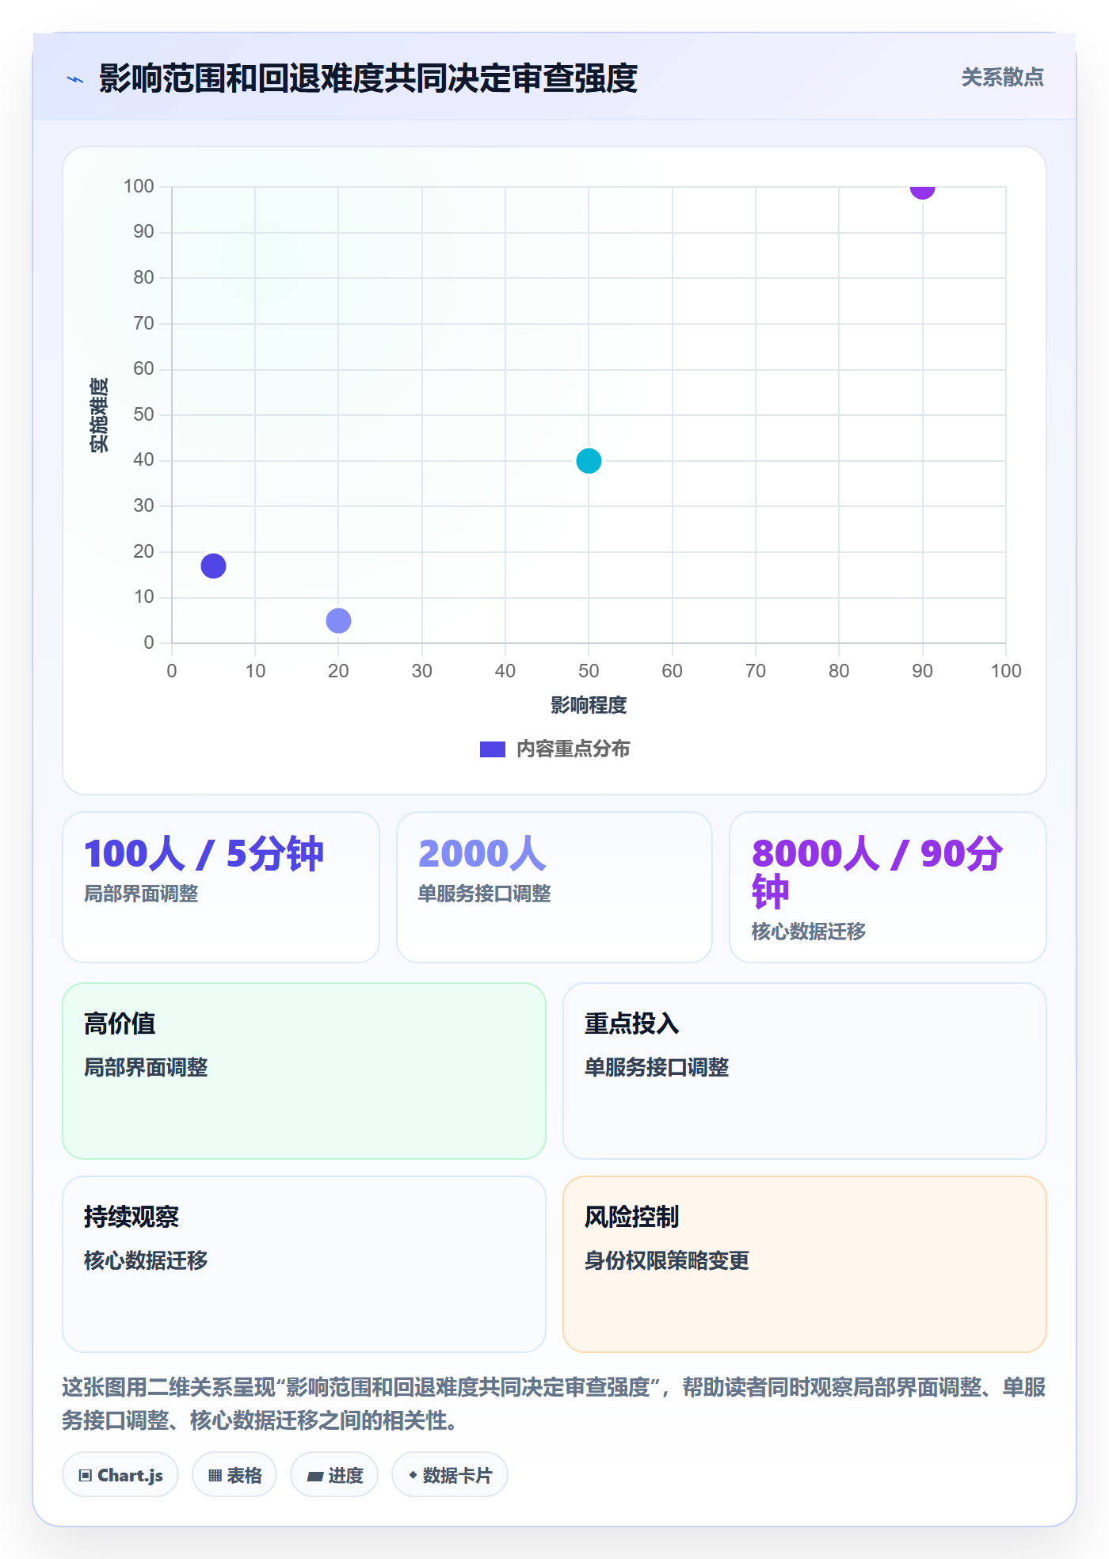Image resolution: width=1109 pixels, height=1559 pixels.
Task: Click 单服务接口调整 under the 2000人 card
Action: click(484, 894)
